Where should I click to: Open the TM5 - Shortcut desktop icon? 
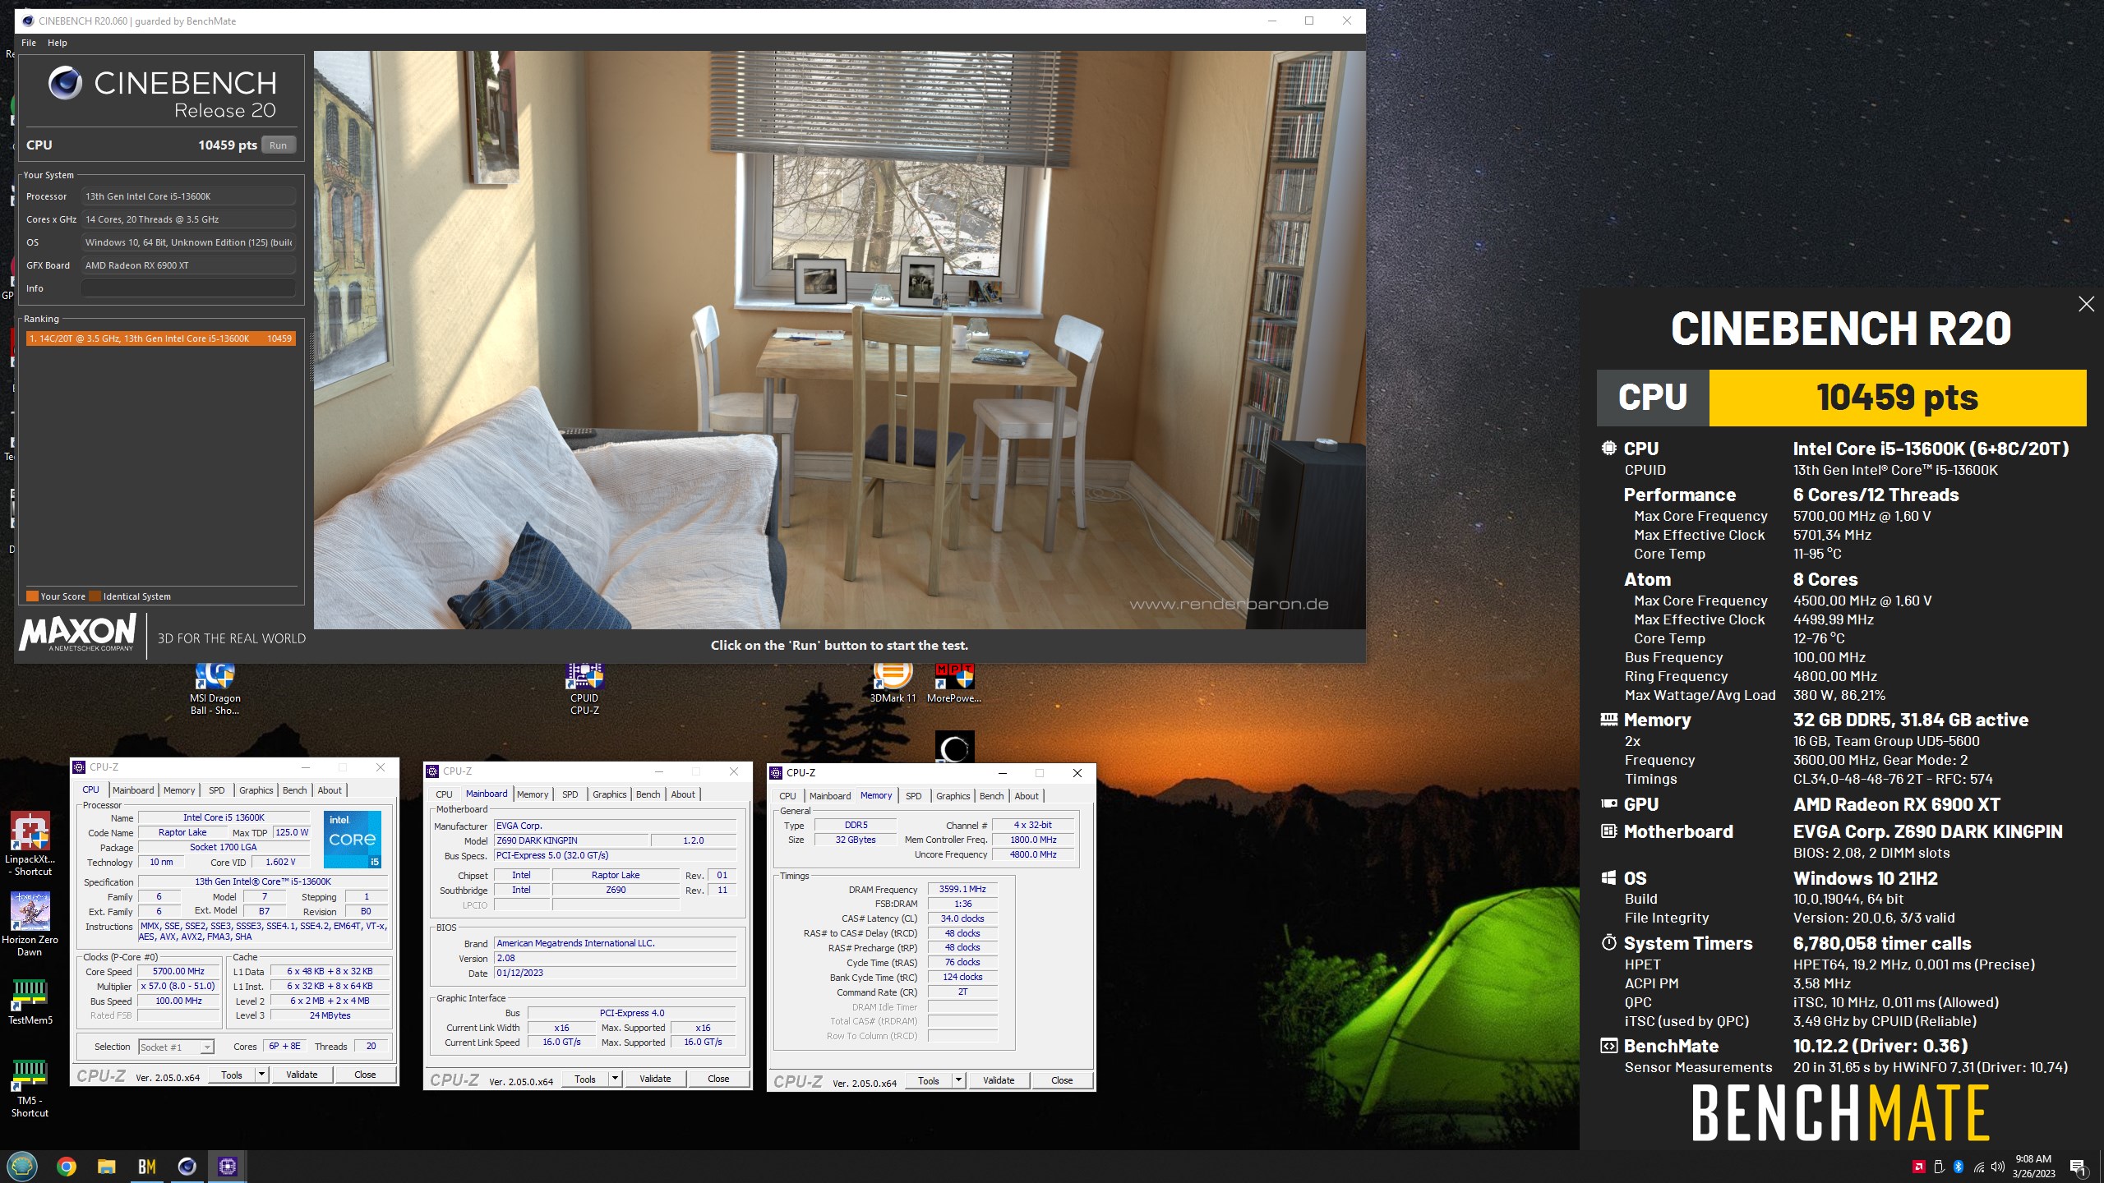30,1088
